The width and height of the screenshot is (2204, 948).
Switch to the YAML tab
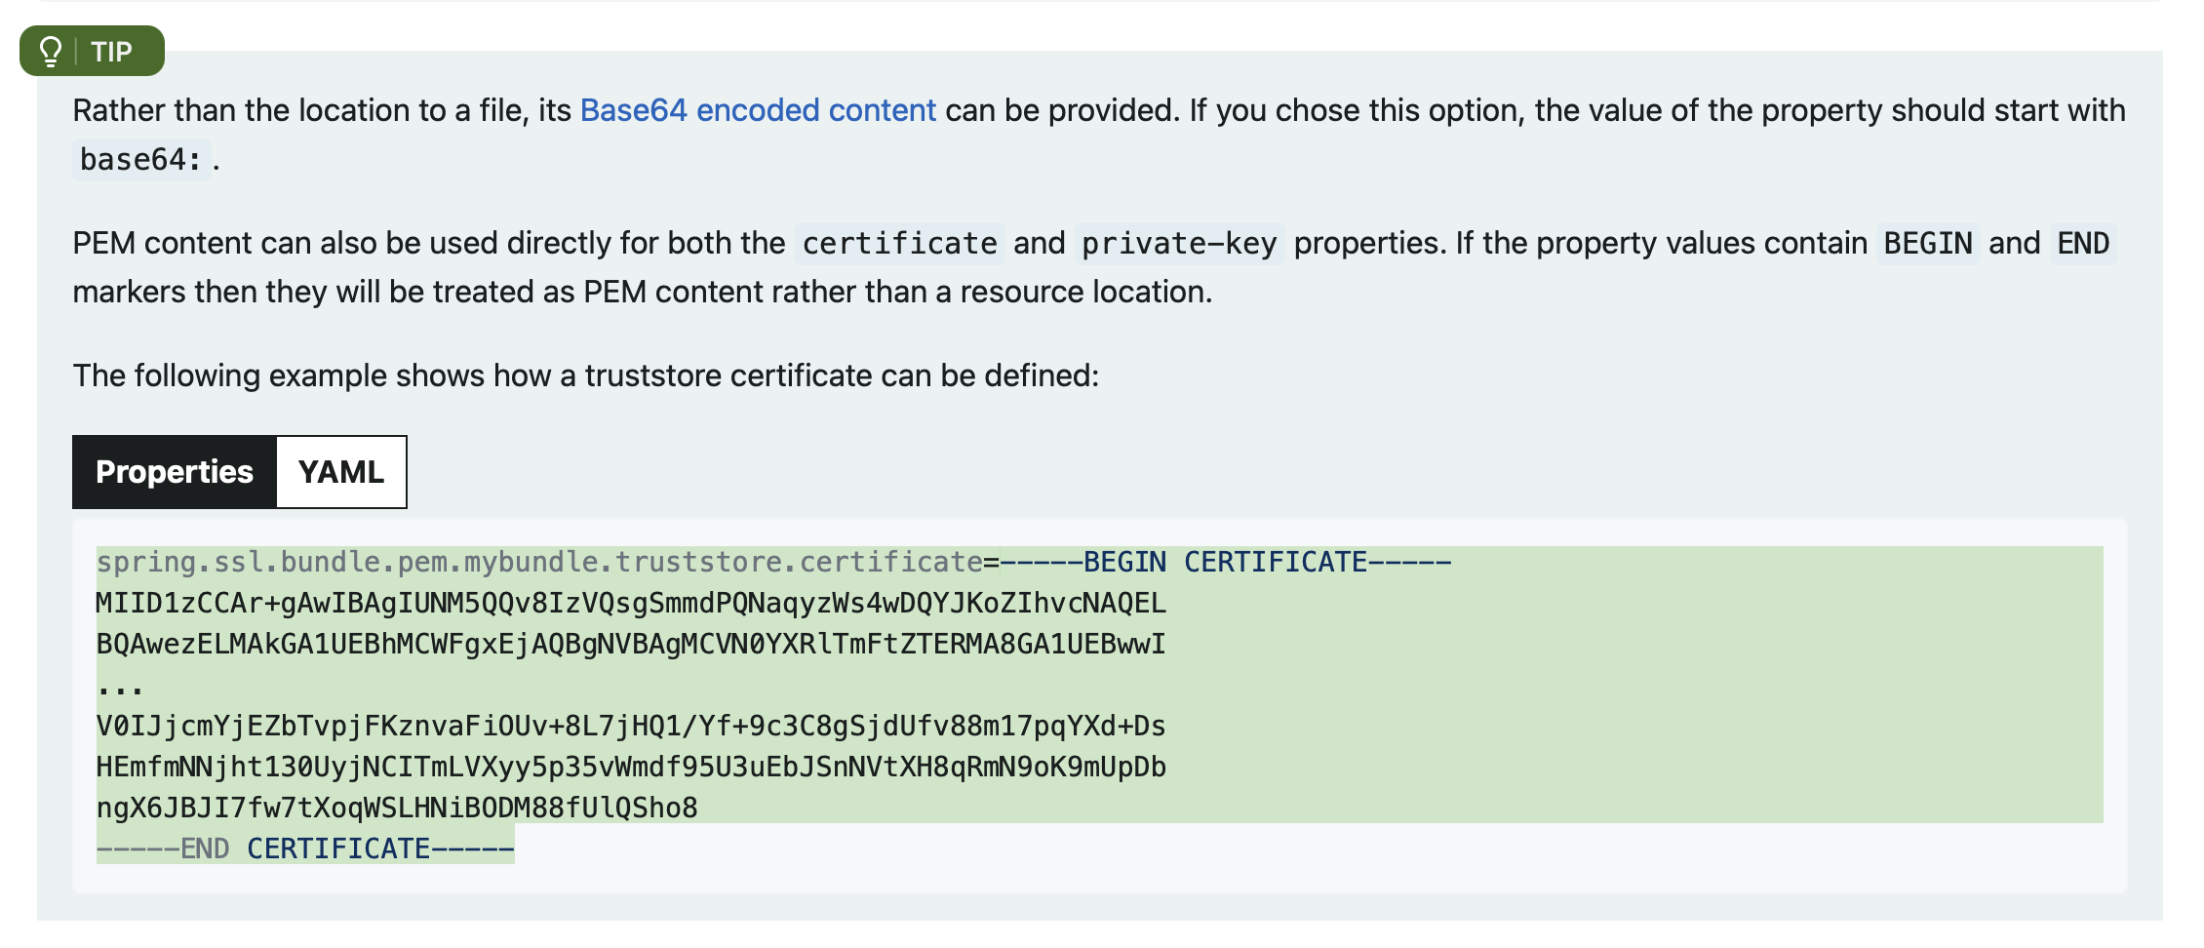pyautogui.click(x=341, y=472)
